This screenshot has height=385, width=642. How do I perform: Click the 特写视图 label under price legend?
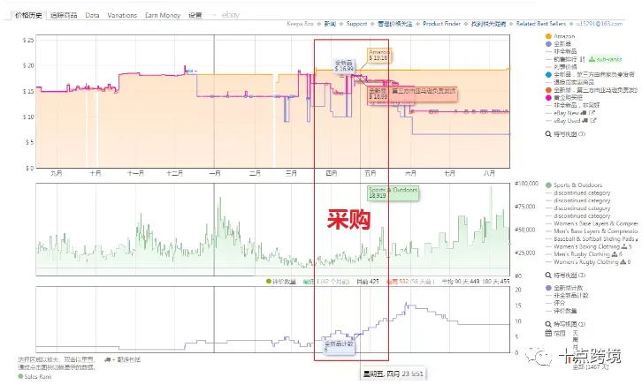pos(565,134)
